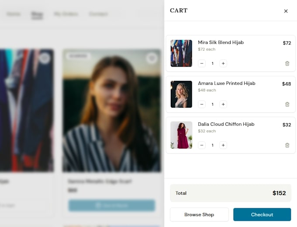Click the $152 total amount
The image size is (297, 227).
(279, 193)
